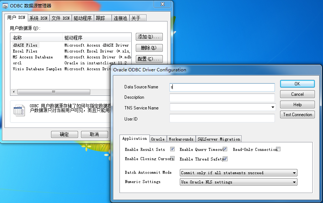This screenshot has width=323, height=203.
Task: Close the ODBC 数据源管理器 window
Action: point(162,4)
